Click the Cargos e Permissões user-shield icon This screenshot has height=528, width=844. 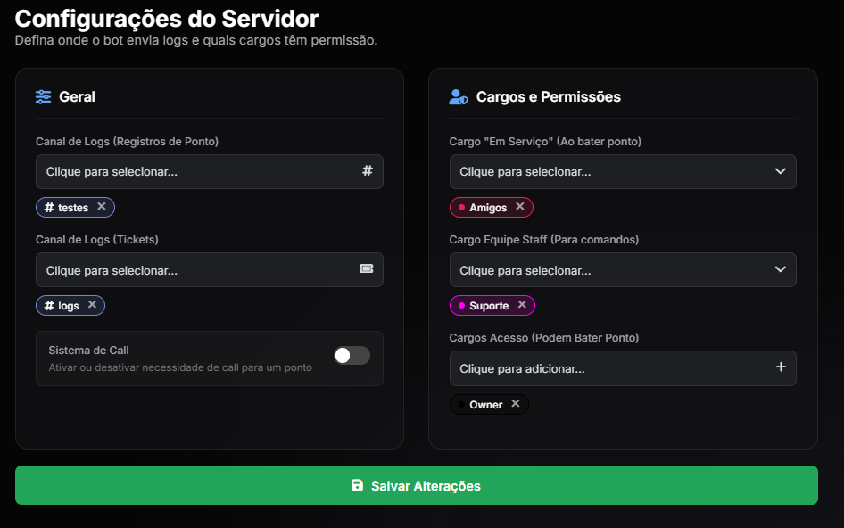click(459, 96)
